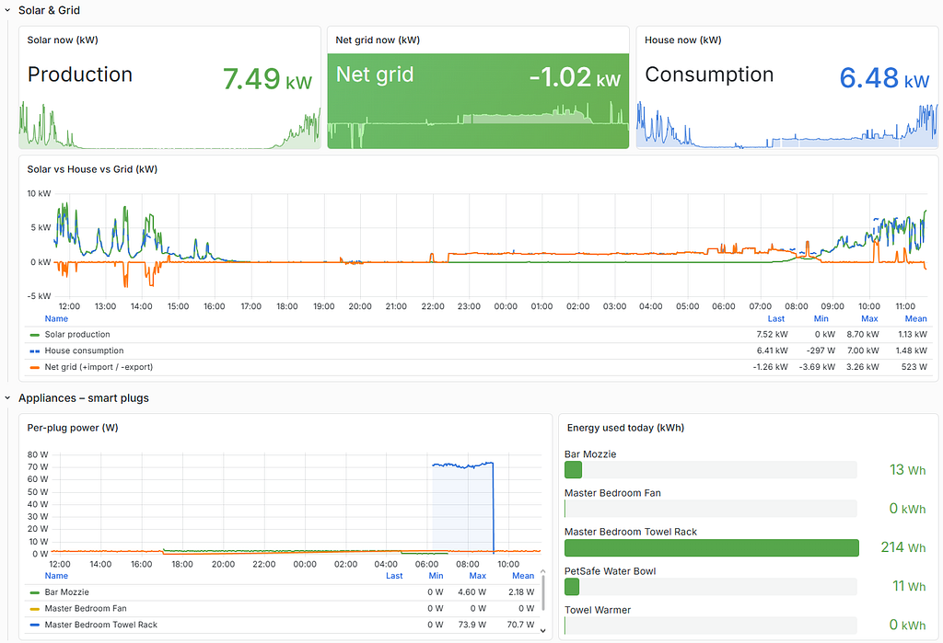Open the Solar vs House vs Grid (kW) panel menu

coord(92,169)
